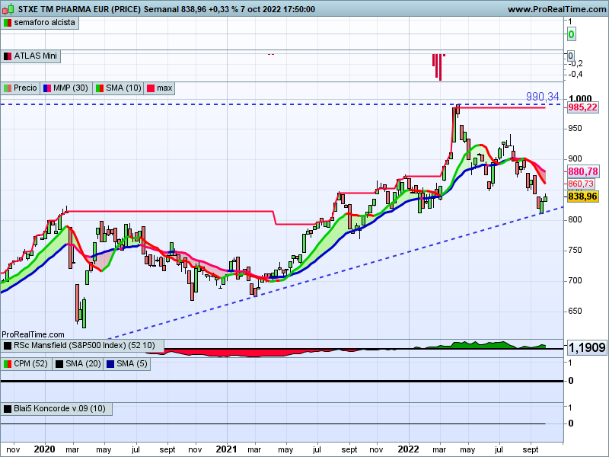Click the RSc Mansfield black icon
This screenshot has width=609, height=457.
[x=8, y=346]
